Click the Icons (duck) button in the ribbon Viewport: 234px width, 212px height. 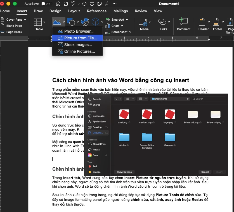(x=84, y=21)
